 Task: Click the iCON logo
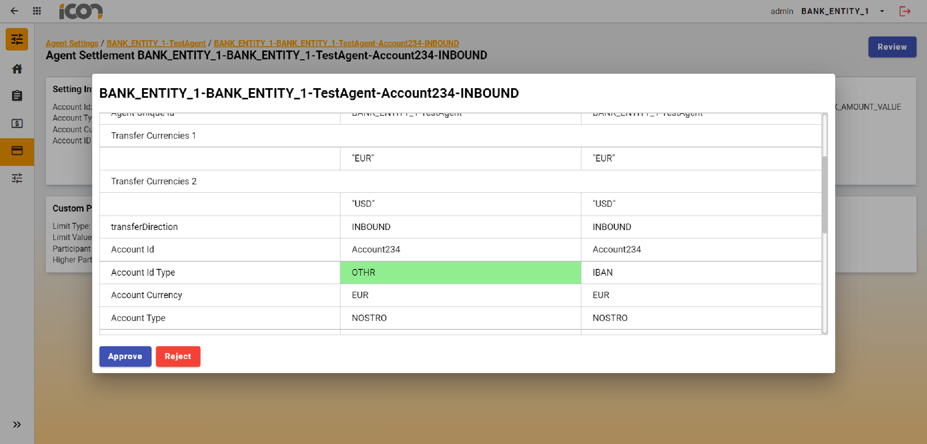pos(81,11)
